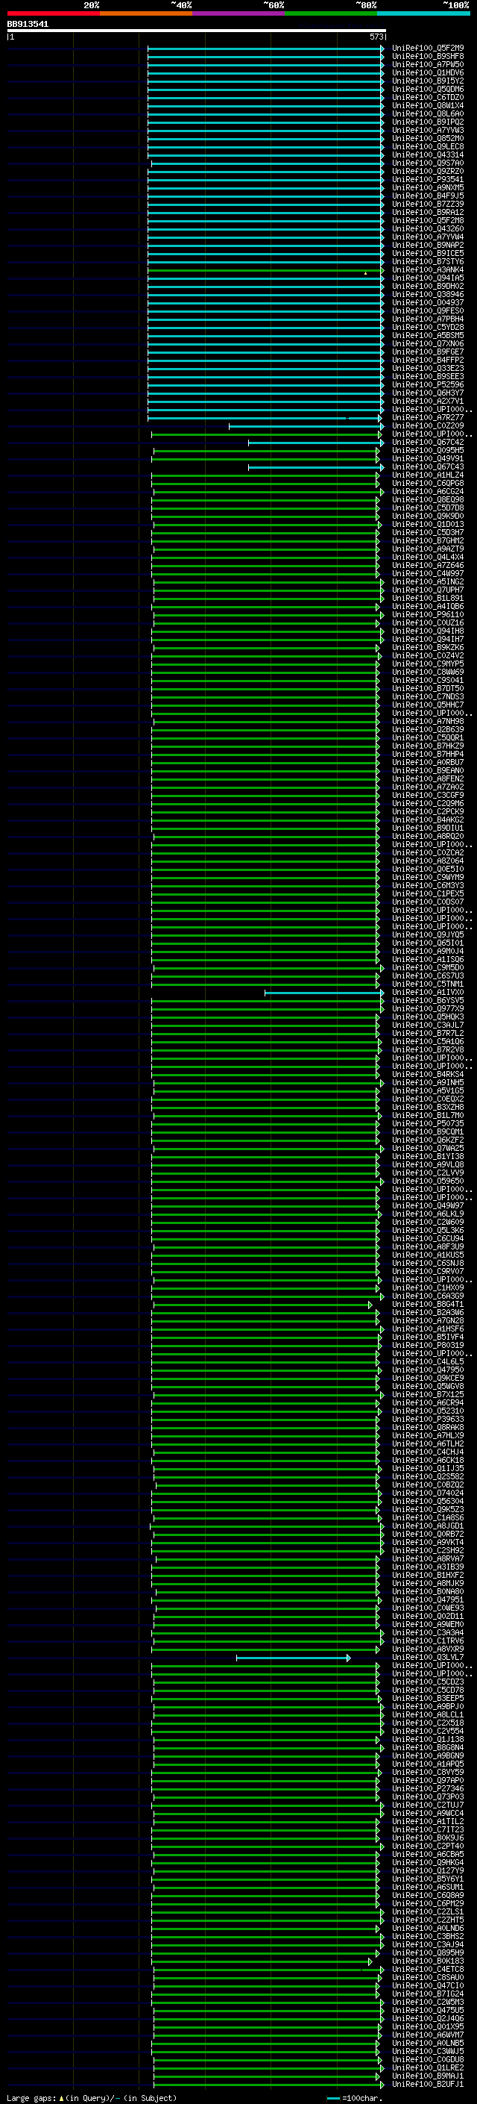477x2104 pixels.
Task: Click the cyan ~100% identity legend segment
Action: pos(423,13)
